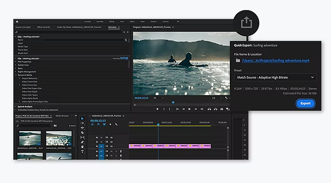Switch to the Effect Controls tab
The height and width of the screenshot is (183, 331).
(x=44, y=27)
